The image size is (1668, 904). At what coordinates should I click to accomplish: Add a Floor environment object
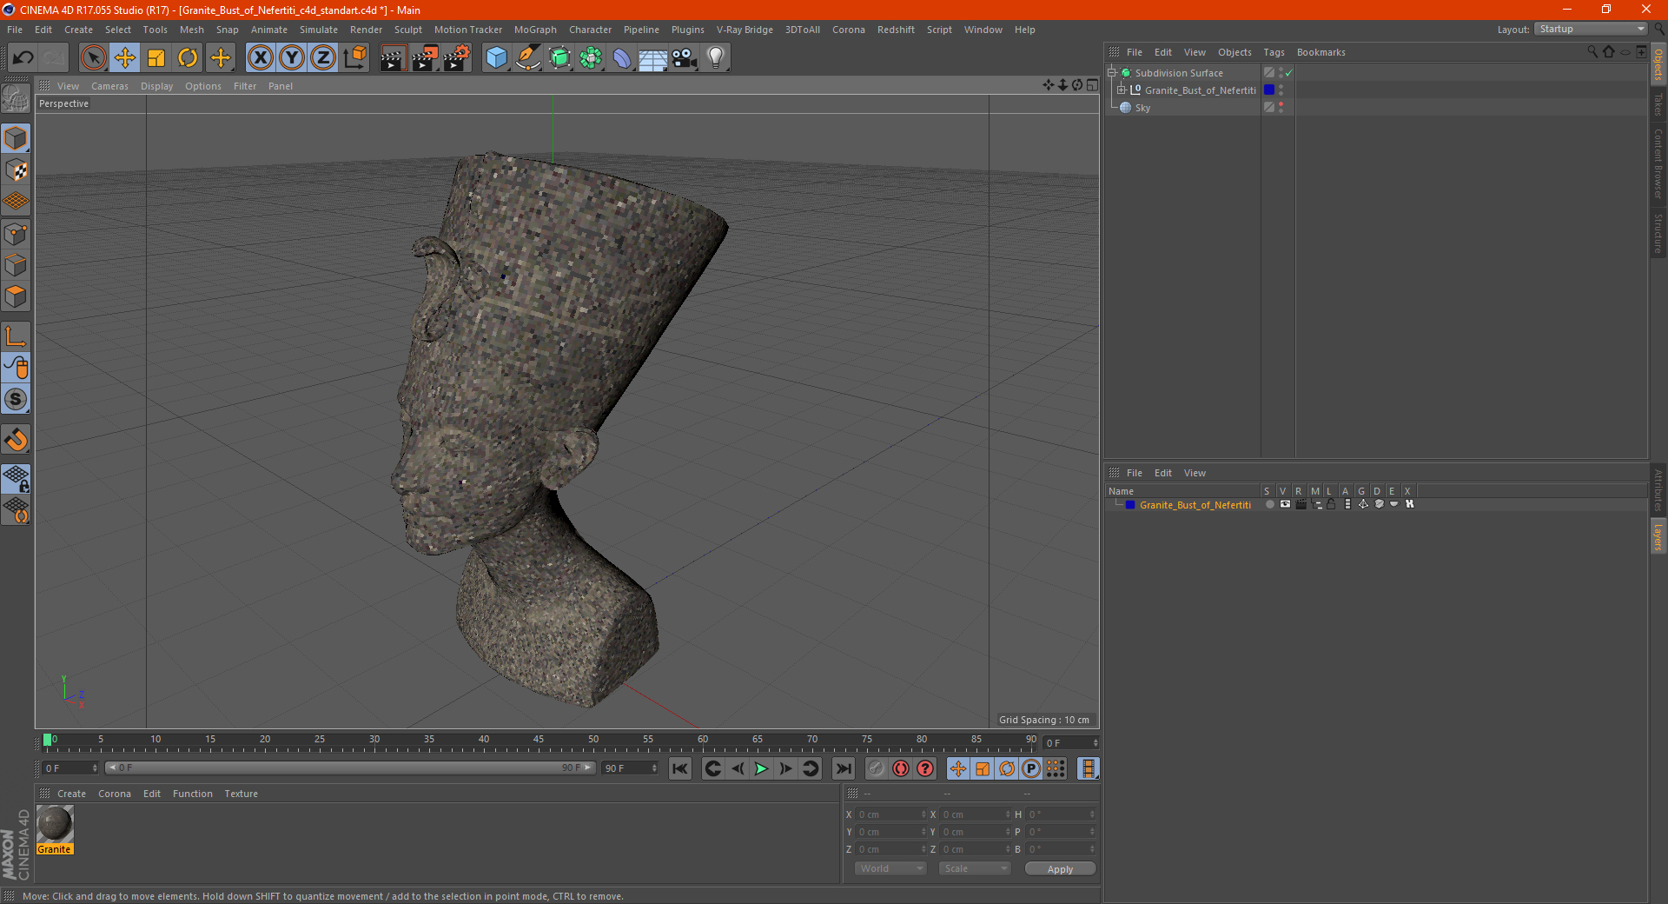coord(652,58)
